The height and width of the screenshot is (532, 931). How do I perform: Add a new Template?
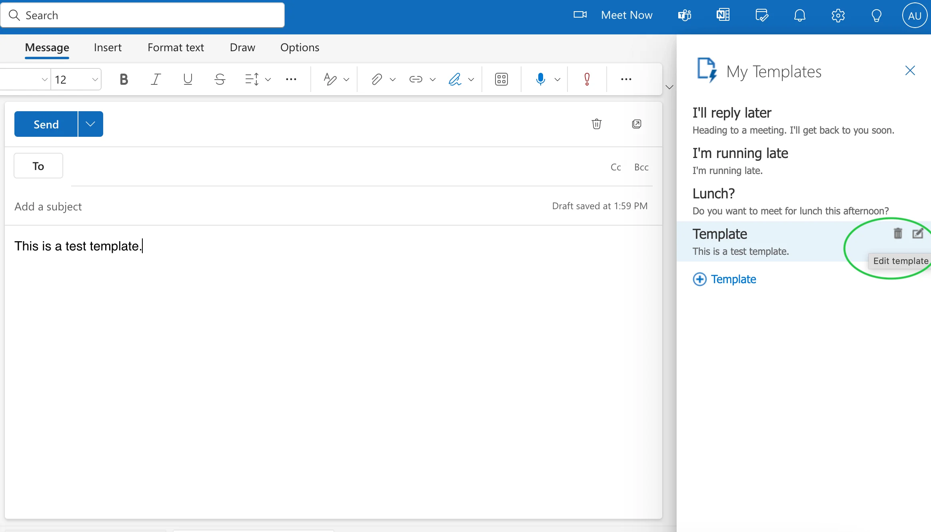point(725,279)
